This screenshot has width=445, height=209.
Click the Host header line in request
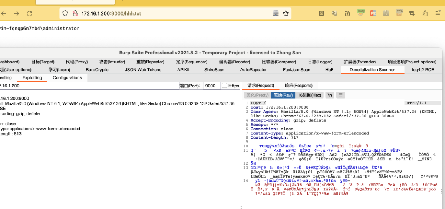click(x=279, y=107)
